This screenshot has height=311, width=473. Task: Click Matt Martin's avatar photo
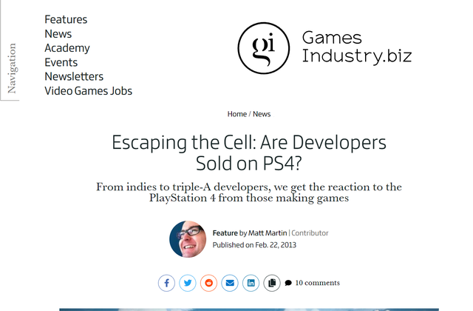point(188,239)
